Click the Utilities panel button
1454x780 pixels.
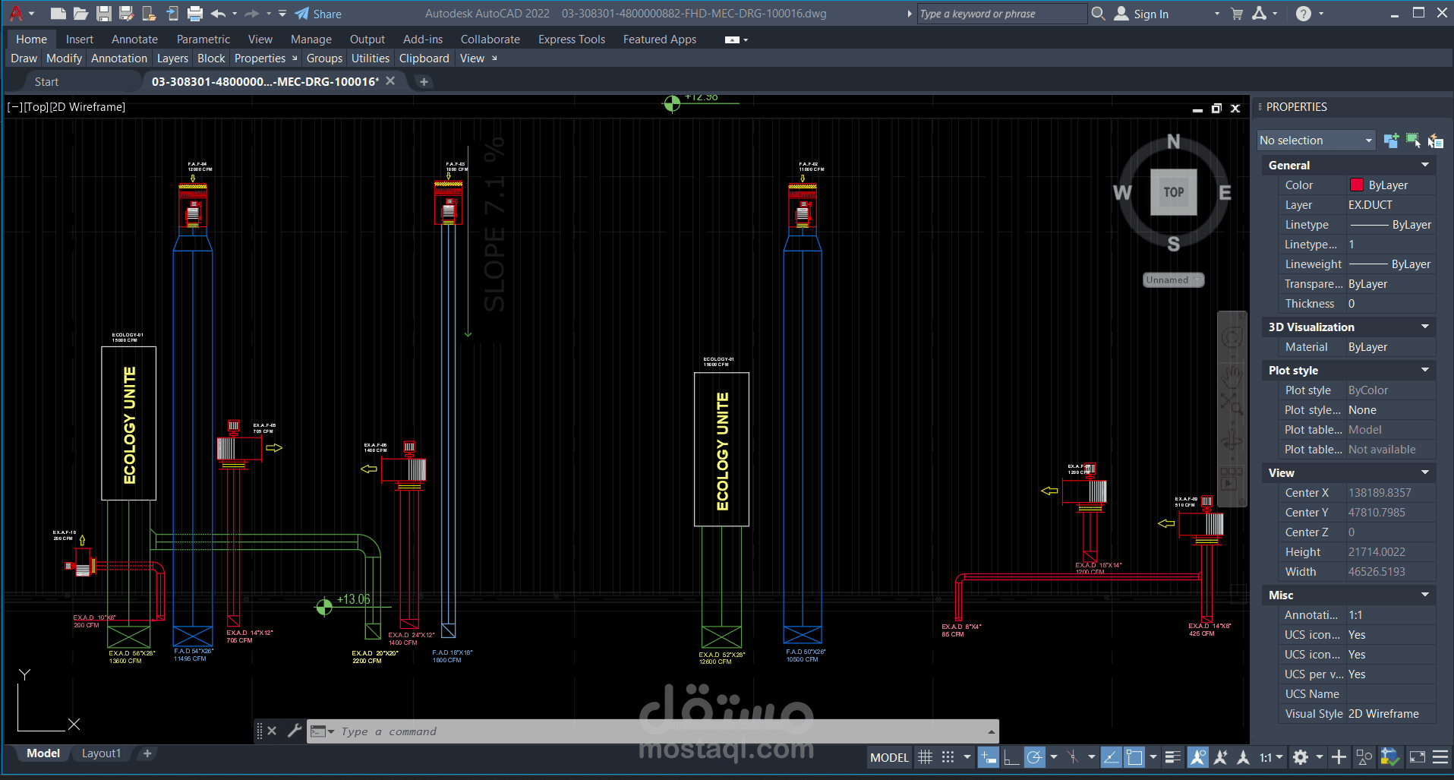(x=371, y=58)
